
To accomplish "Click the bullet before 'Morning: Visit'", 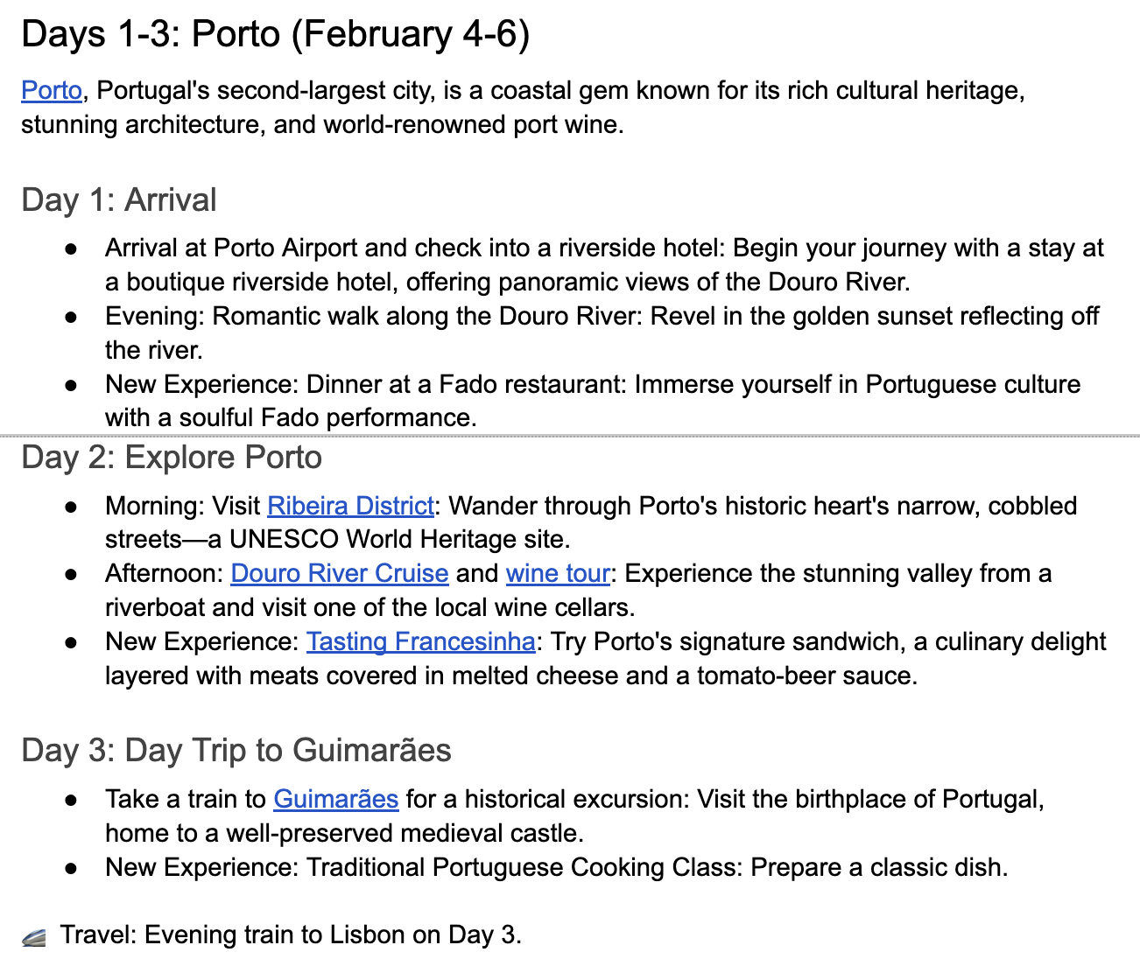I will coord(72,507).
